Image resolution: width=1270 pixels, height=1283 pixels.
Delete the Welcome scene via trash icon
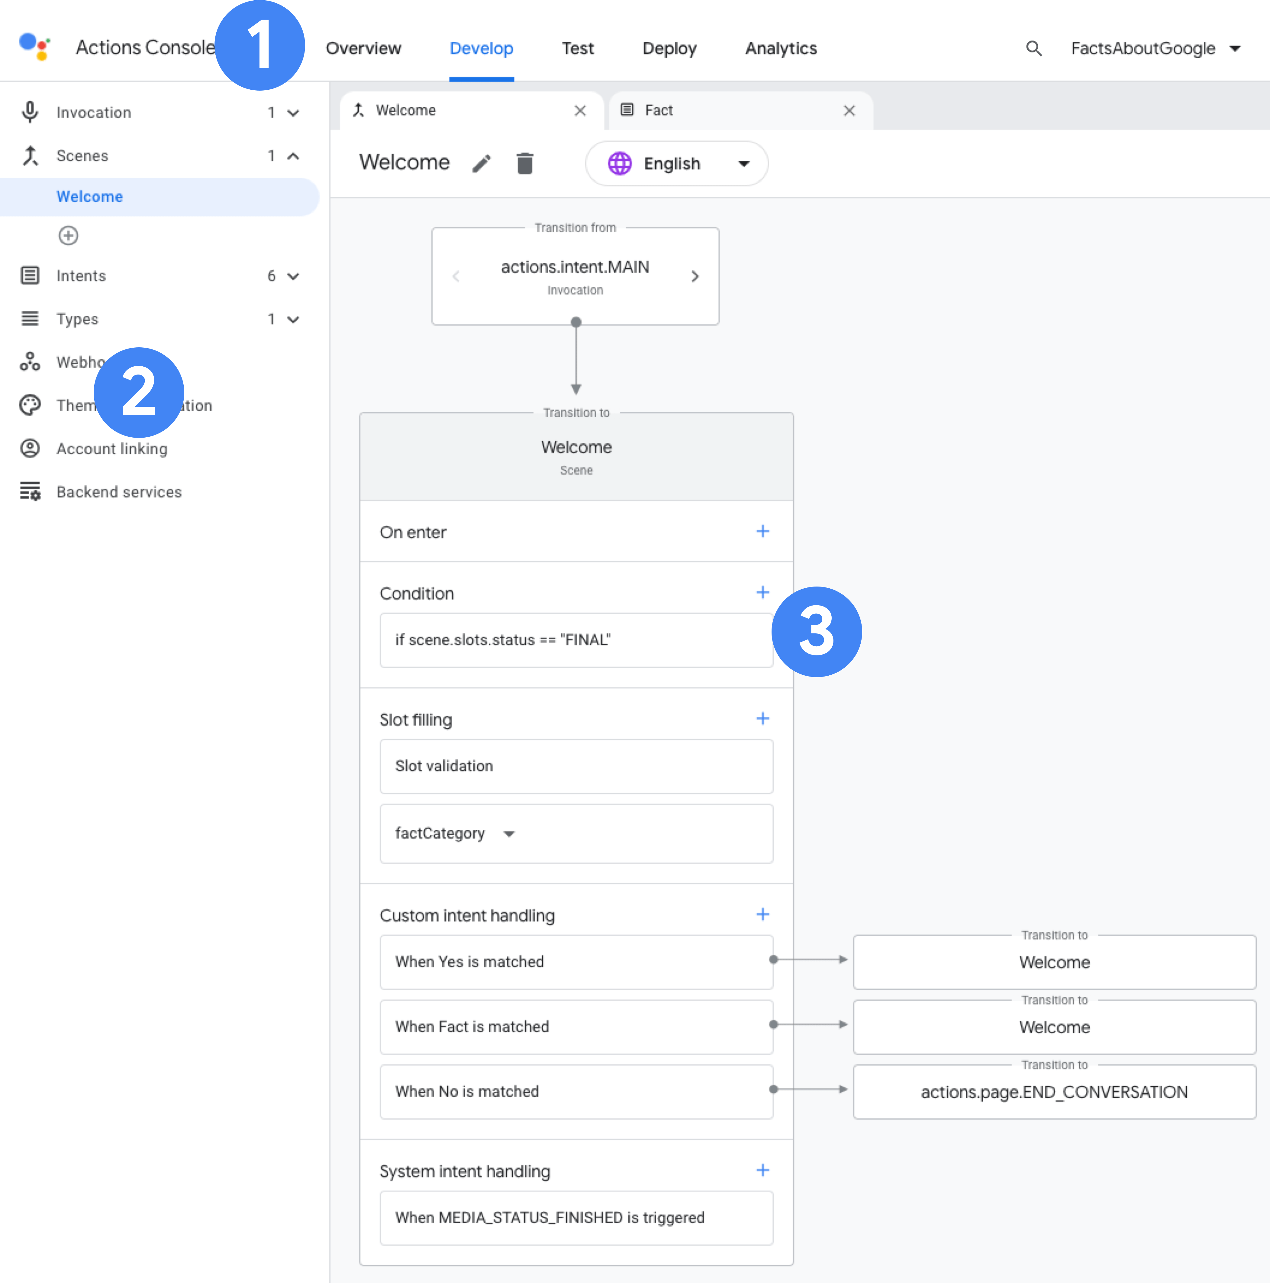(x=525, y=163)
